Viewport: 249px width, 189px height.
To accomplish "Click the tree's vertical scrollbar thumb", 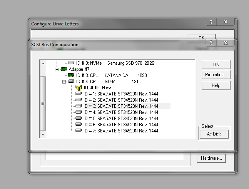I will pos(43,104).
